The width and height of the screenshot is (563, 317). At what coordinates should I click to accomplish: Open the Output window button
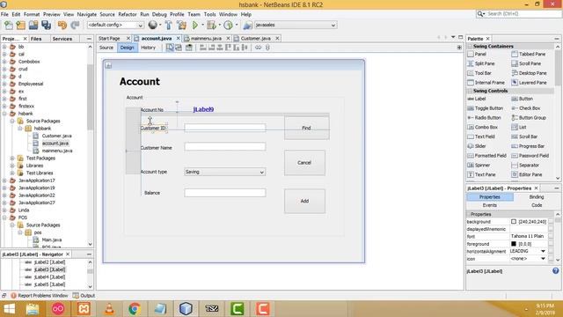[84, 296]
